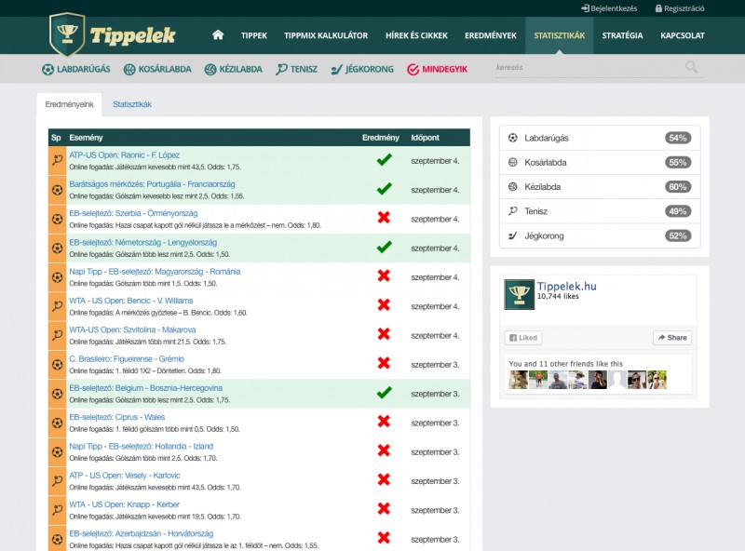Viewport: 745px width, 551px height.
Task: Open the Statisztikák tab
Action: tap(132, 104)
